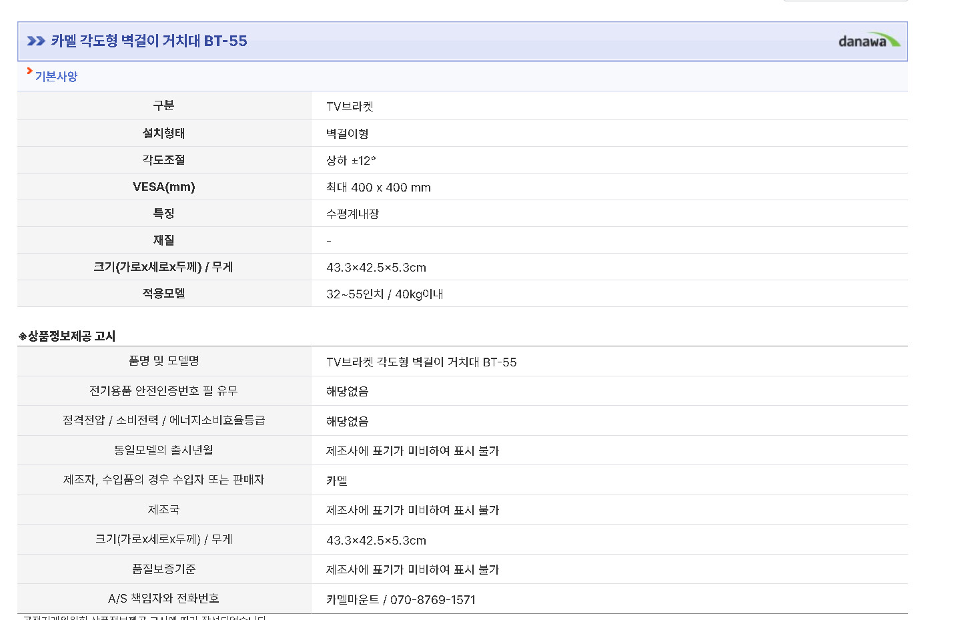Select '해당없음' in the 전기용품 안전인증번호 row
The height and width of the screenshot is (620, 964).
pyautogui.click(x=348, y=391)
